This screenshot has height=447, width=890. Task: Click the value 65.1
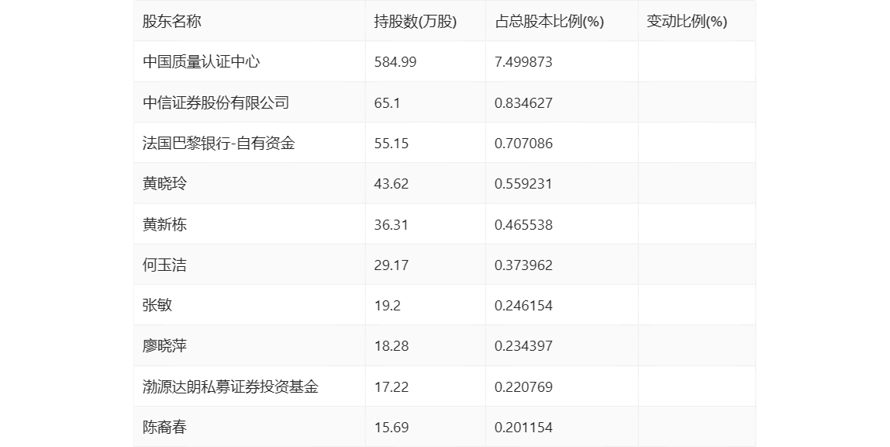(x=387, y=102)
